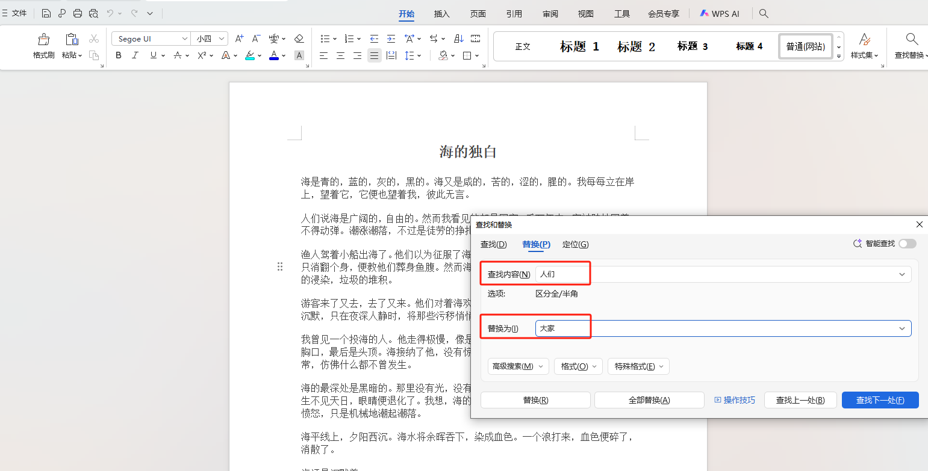Expand the 高级搜索 advanced search options

[x=518, y=366]
